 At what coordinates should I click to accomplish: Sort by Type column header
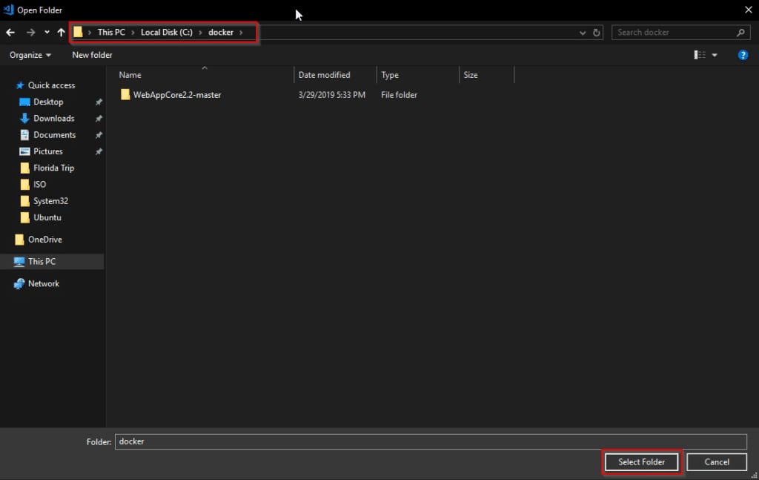[x=390, y=75]
